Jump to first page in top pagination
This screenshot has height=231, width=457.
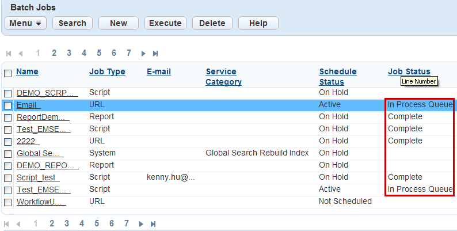[x=9, y=54]
